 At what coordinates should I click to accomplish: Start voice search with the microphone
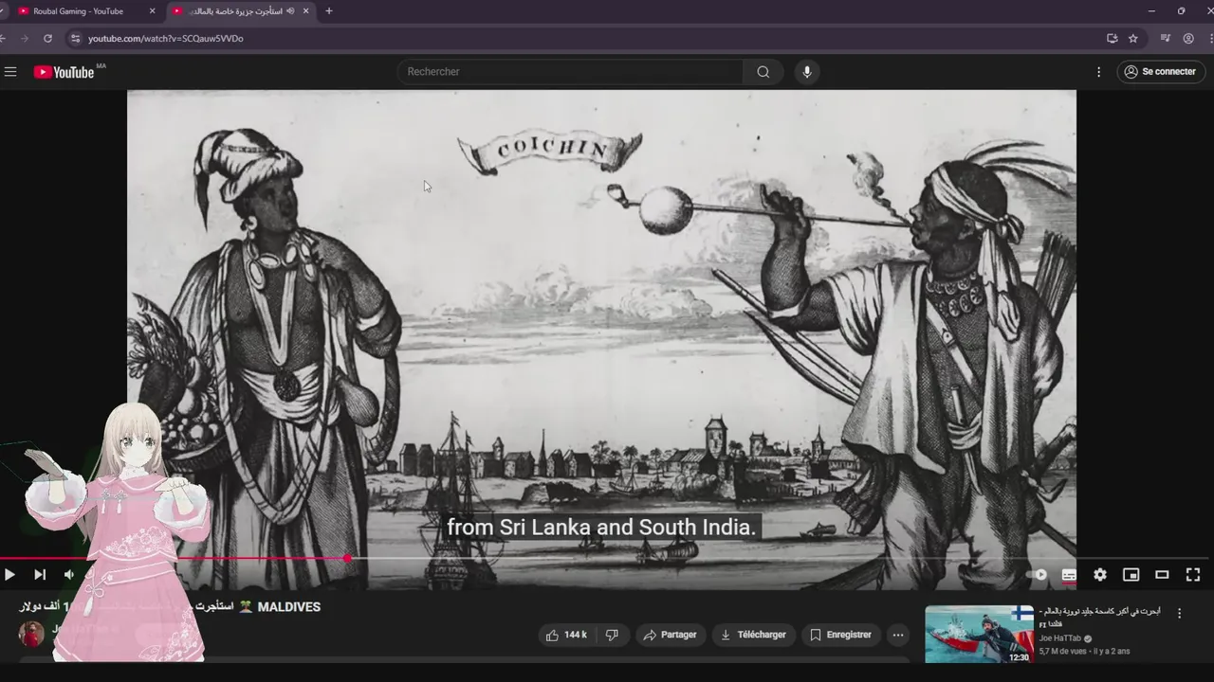807,72
